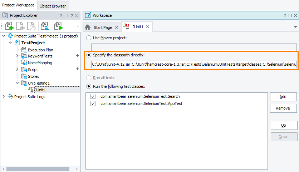Collapse the UnitTesting1 tree node
Image resolution: width=299 pixels, height=172 pixels.
click(x=17, y=83)
